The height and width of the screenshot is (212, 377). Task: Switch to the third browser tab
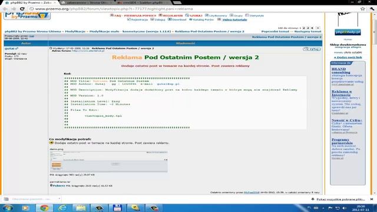(x=144, y=2)
